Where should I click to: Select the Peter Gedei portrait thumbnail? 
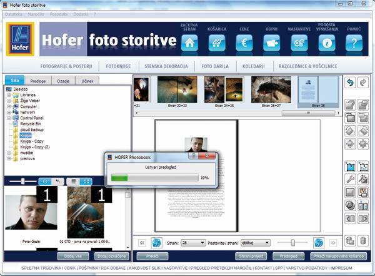[x=31, y=212]
